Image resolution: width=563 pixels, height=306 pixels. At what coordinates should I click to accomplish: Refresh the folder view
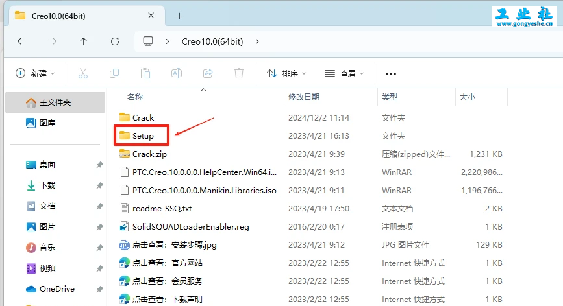[115, 41]
